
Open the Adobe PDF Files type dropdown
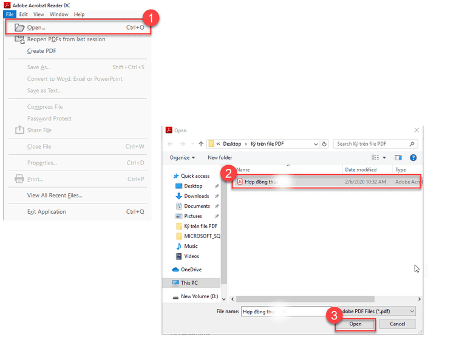(x=376, y=311)
